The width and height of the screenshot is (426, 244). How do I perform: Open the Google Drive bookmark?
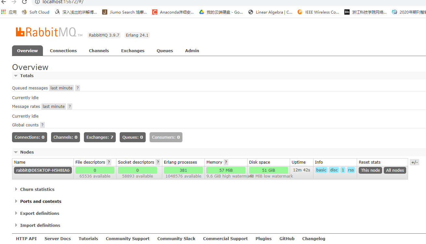pyautogui.click(x=221, y=12)
